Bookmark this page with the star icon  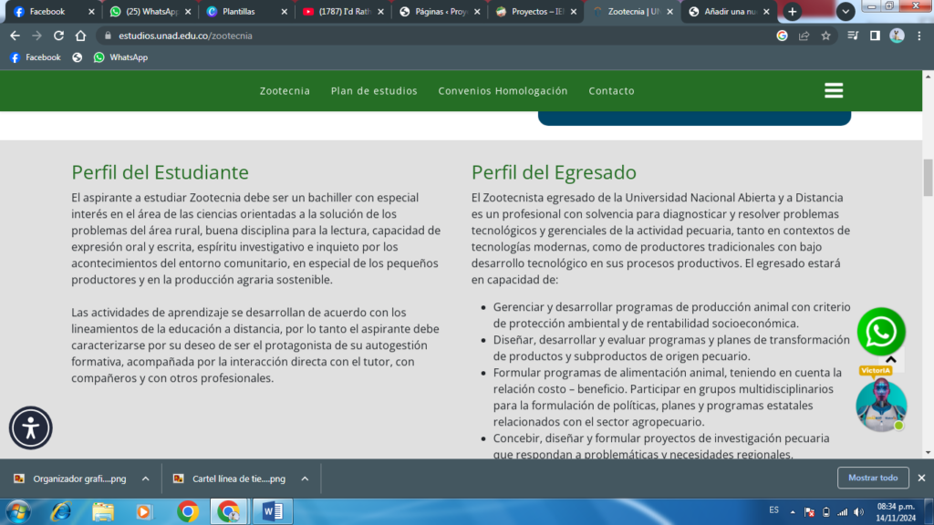[825, 36]
